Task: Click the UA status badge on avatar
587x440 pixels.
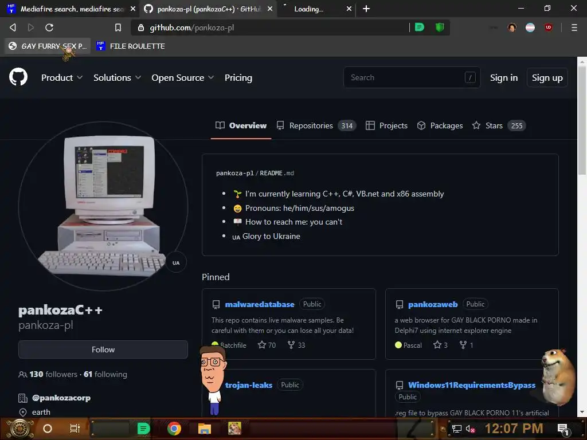Action: pyautogui.click(x=175, y=262)
